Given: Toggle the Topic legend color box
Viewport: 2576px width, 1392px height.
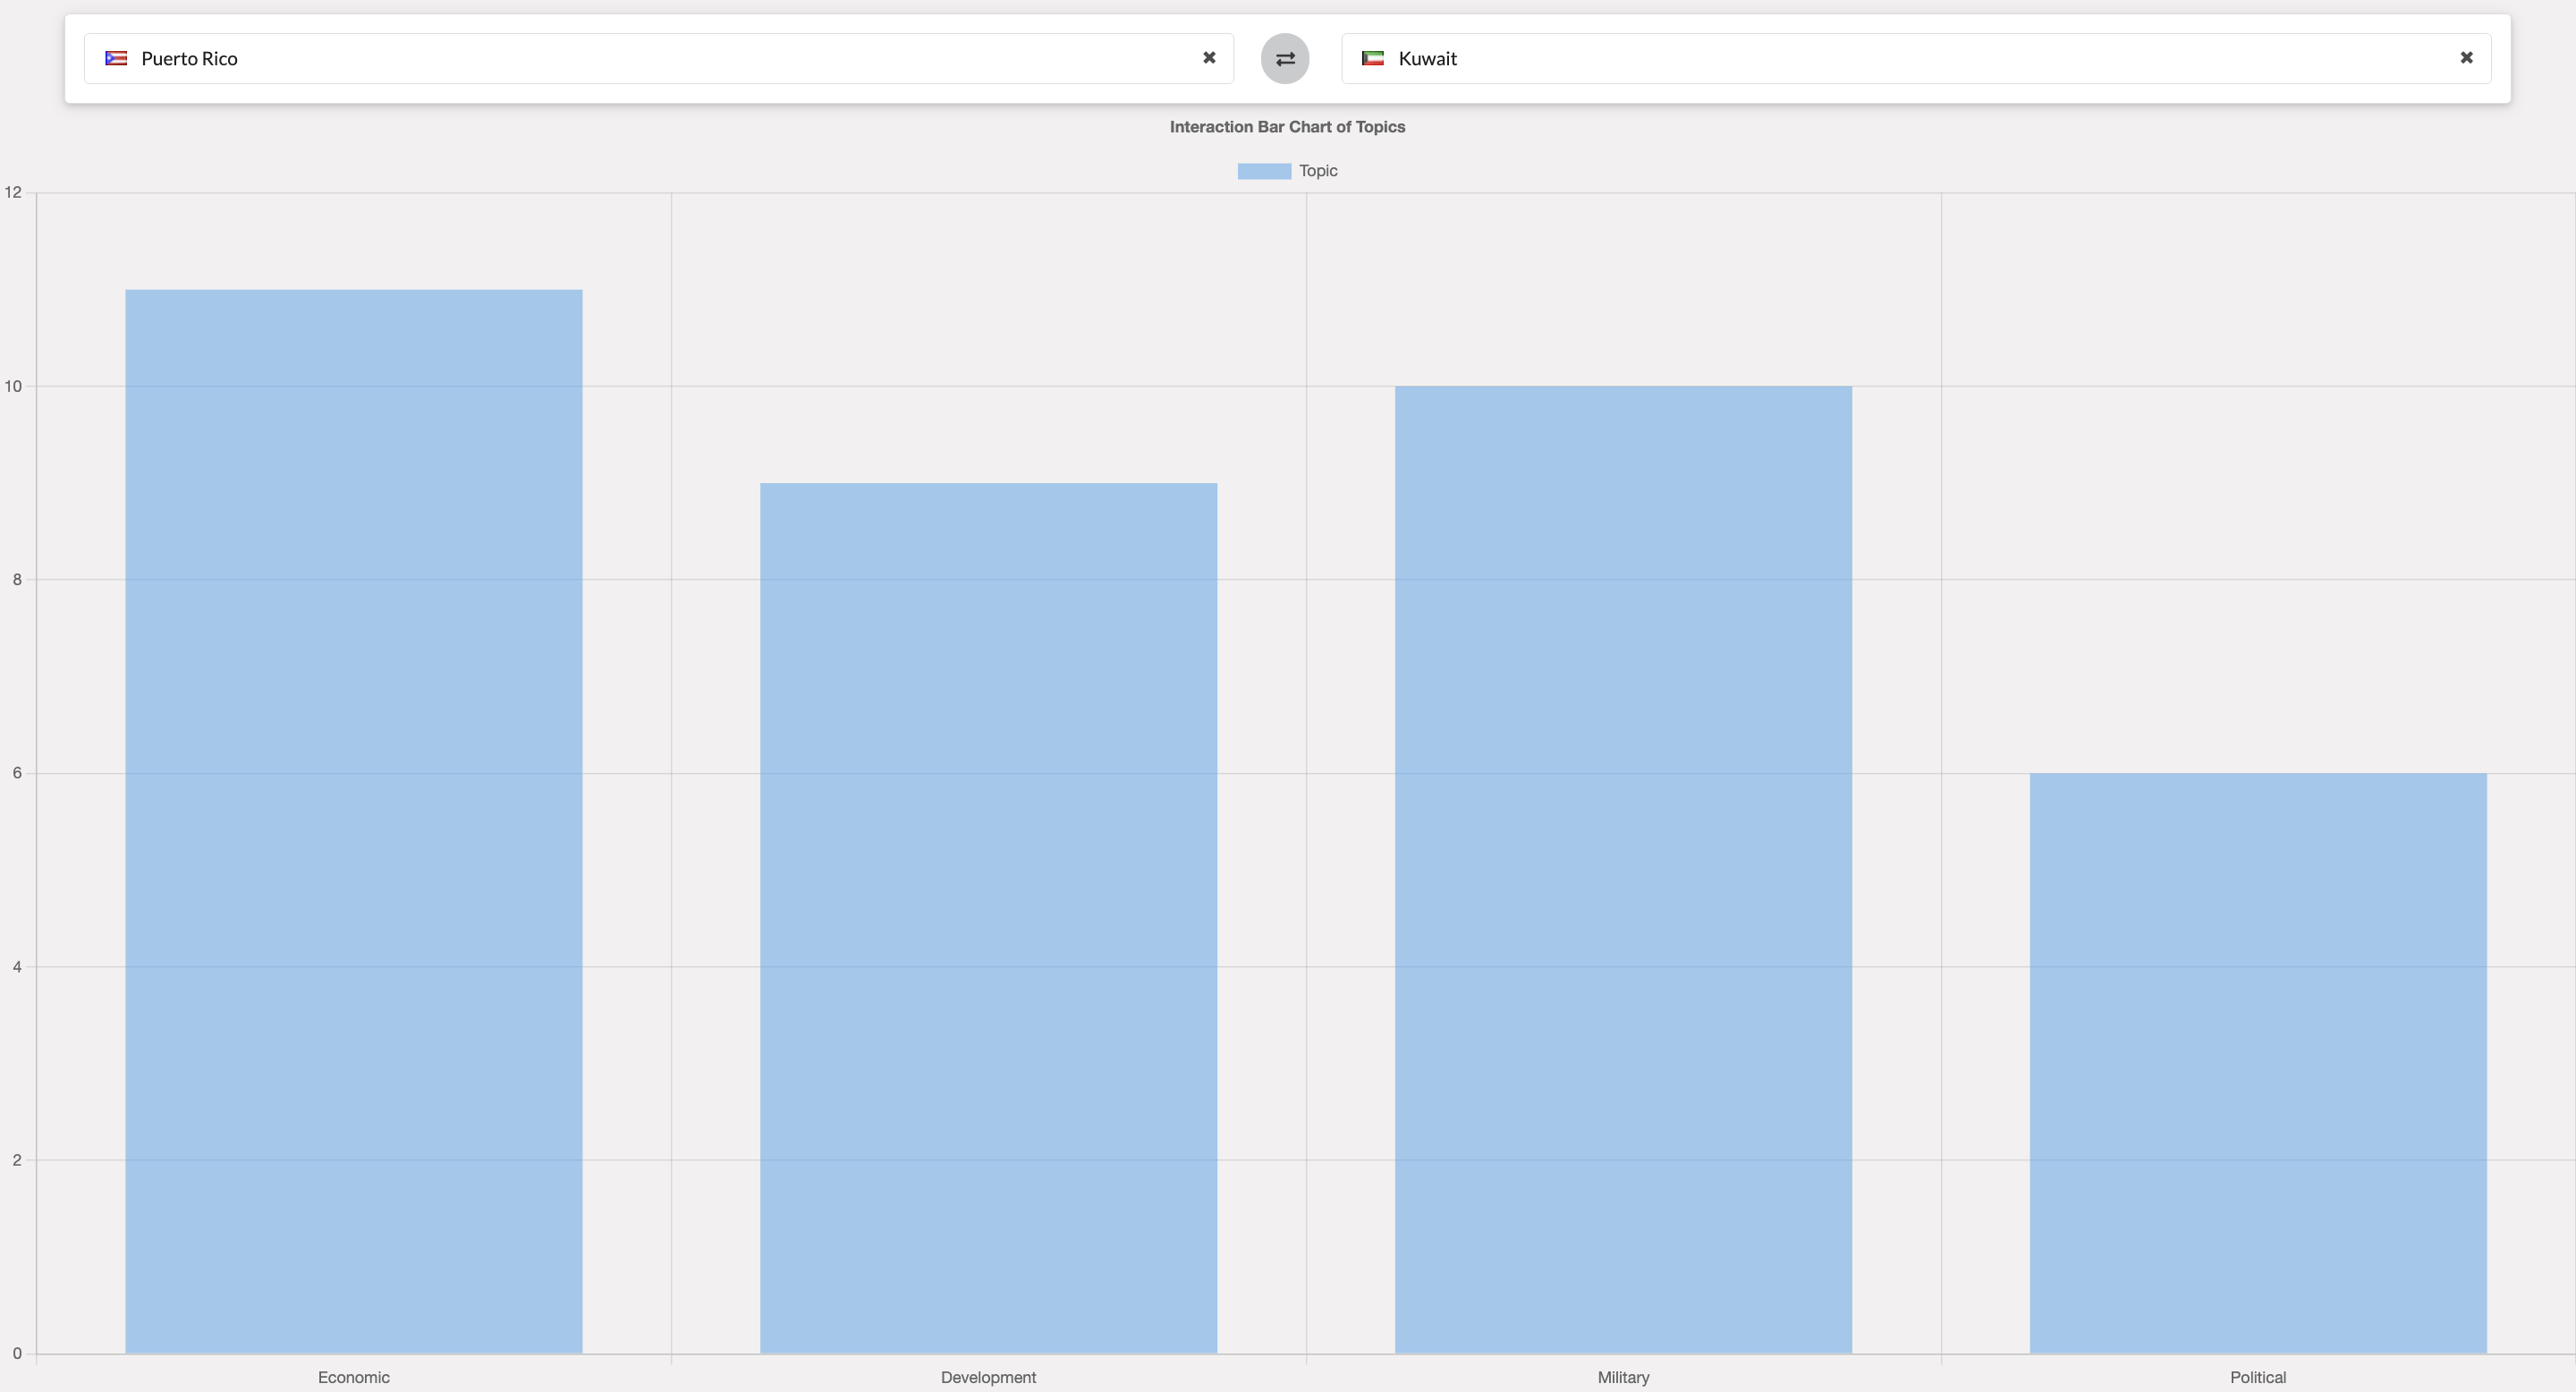Looking at the screenshot, I should tap(1264, 171).
